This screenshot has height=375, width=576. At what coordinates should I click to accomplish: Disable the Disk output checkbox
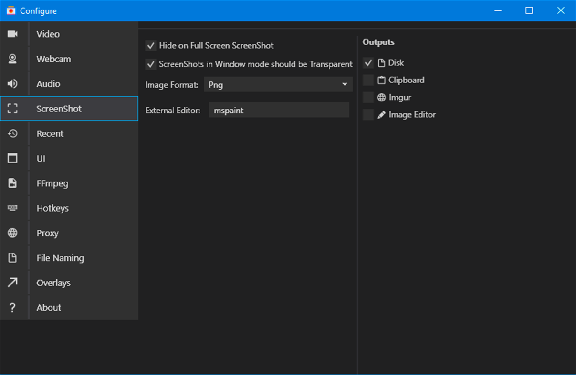coord(368,63)
